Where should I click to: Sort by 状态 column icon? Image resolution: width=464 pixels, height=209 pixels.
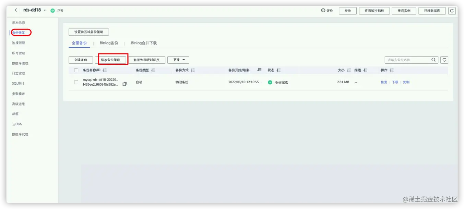pos(278,70)
